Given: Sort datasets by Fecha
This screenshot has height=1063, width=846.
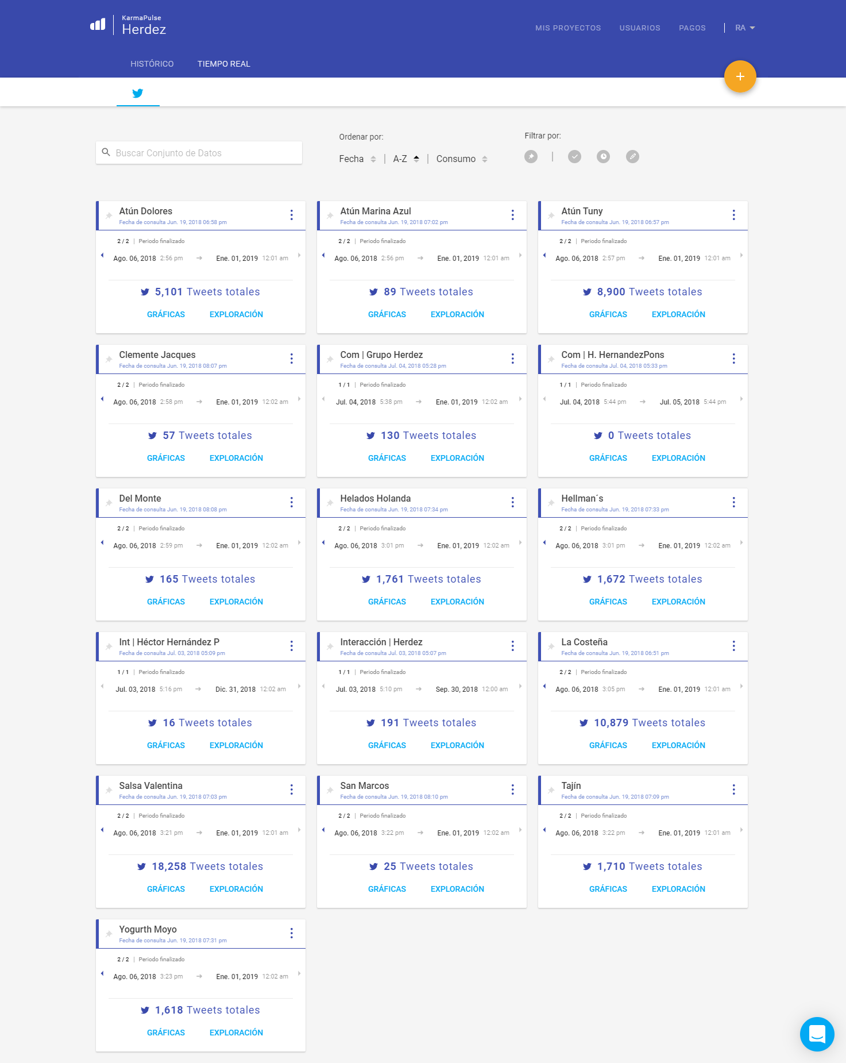Looking at the screenshot, I should tap(357, 159).
